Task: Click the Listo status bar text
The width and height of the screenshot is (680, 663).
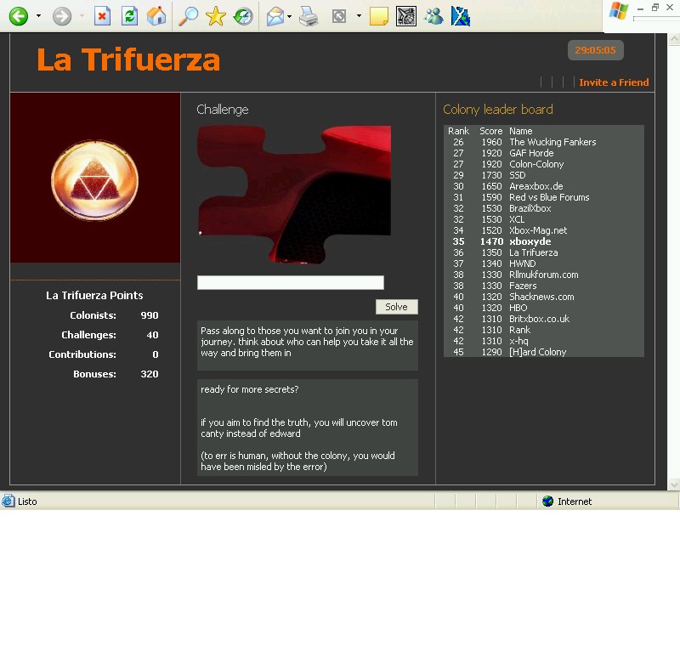Action: point(27,501)
